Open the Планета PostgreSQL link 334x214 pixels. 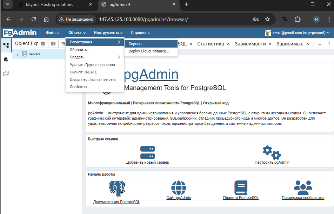241,197
